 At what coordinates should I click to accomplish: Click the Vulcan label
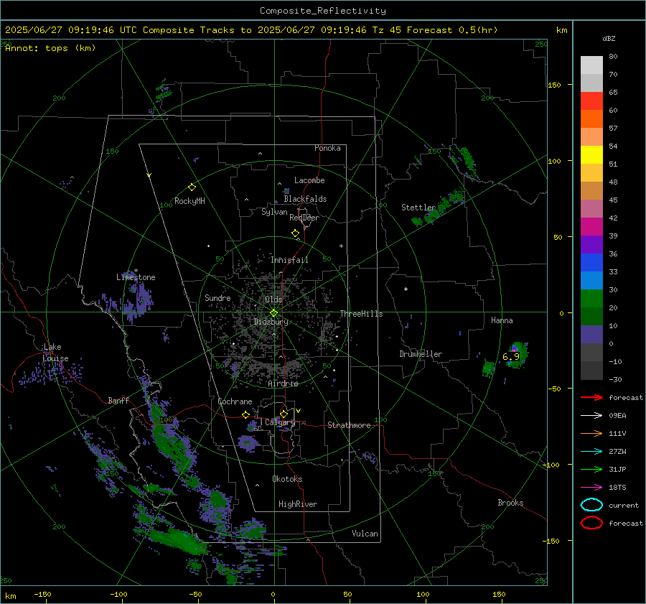(x=365, y=534)
